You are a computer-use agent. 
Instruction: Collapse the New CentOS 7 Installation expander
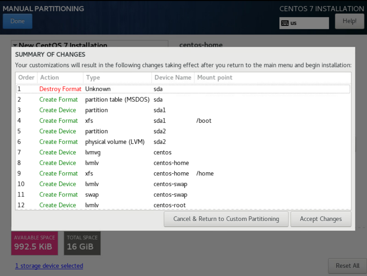coord(15,45)
